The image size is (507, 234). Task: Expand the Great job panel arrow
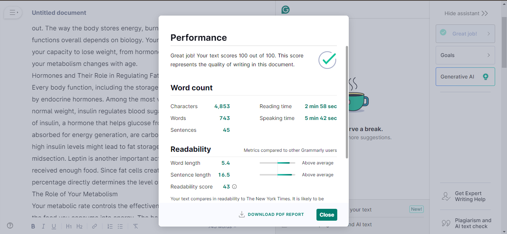[x=488, y=34]
